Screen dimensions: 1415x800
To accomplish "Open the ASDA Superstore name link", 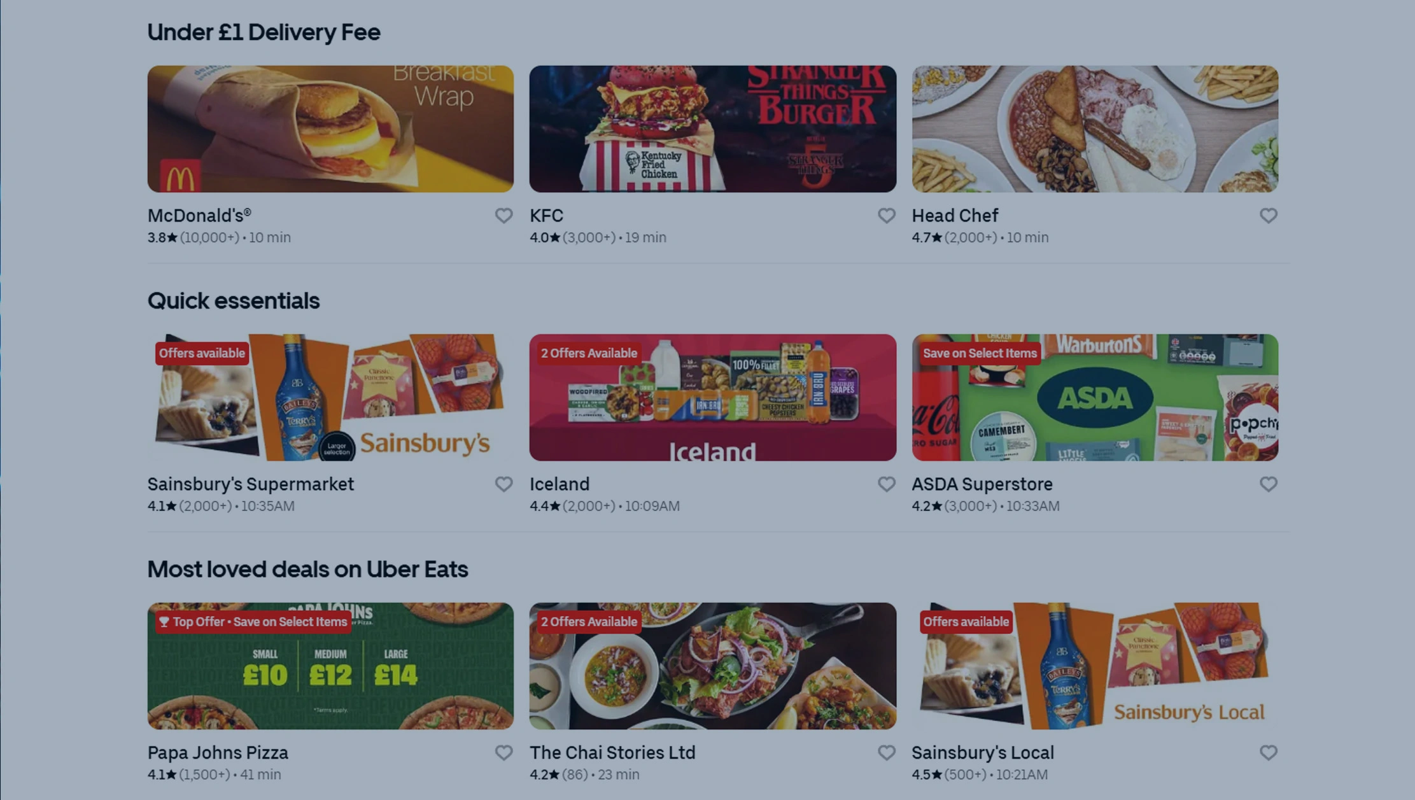I will [982, 484].
